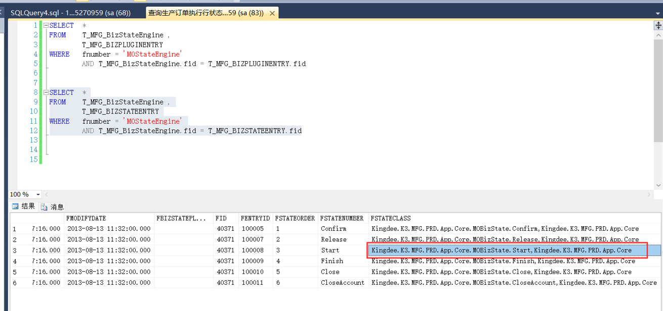The height and width of the screenshot is (311, 663).
Task: Collapse the second SELECT statement outline
Action: (46, 92)
